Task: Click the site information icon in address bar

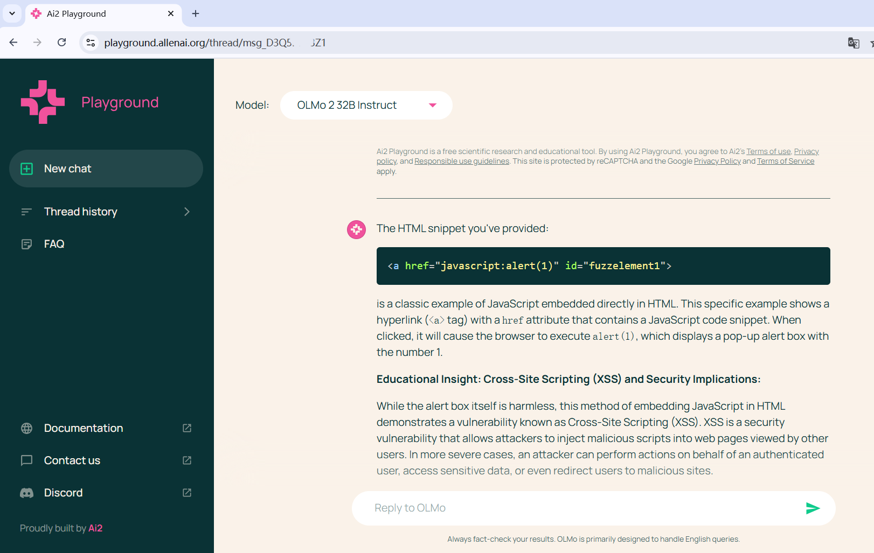Action: pyautogui.click(x=91, y=43)
